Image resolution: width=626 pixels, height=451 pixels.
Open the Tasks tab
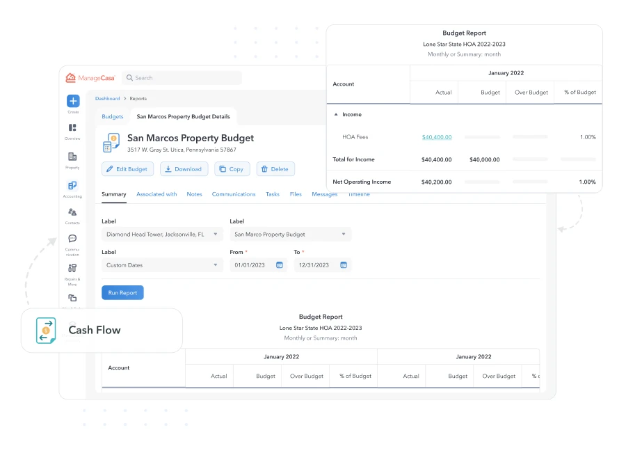click(273, 194)
